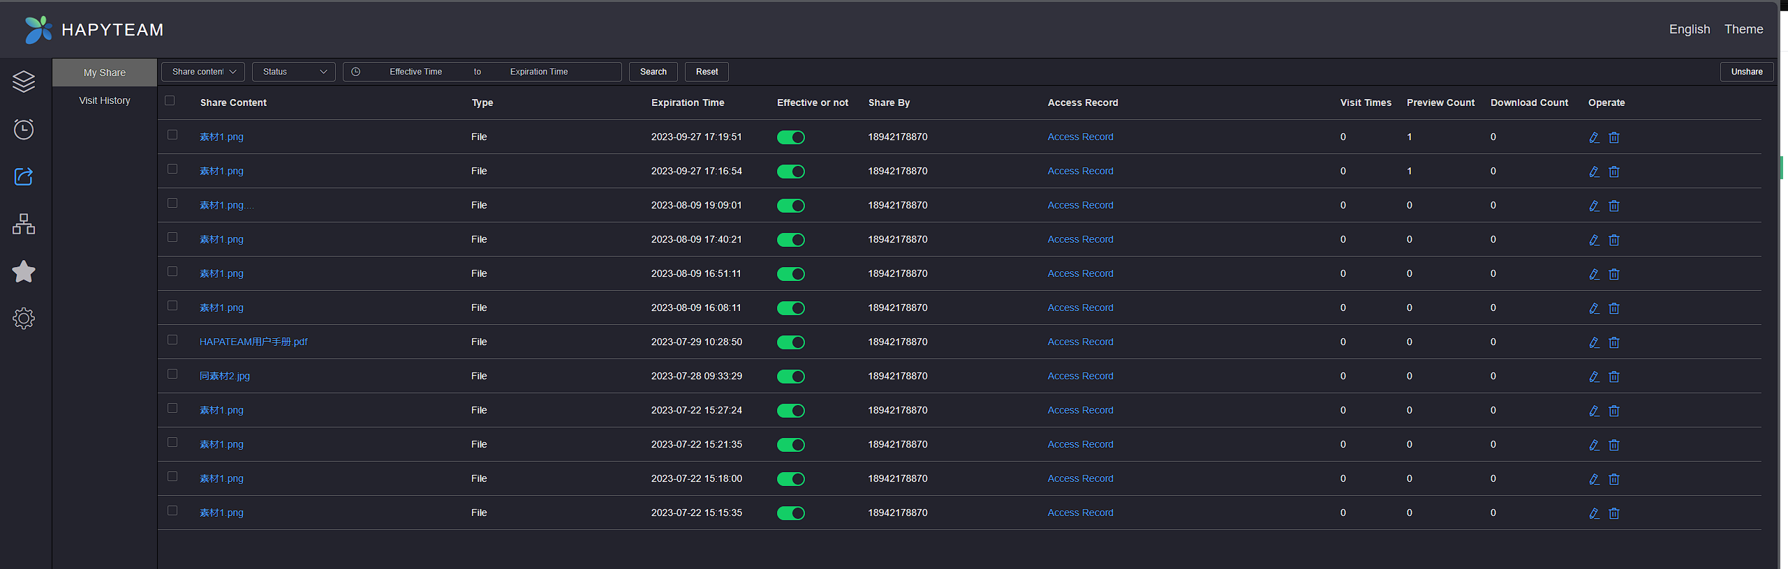Screen dimensions: 1788x569
Task: Open the HAPATEAM用户手册.pdf file link
Action: (x=253, y=342)
